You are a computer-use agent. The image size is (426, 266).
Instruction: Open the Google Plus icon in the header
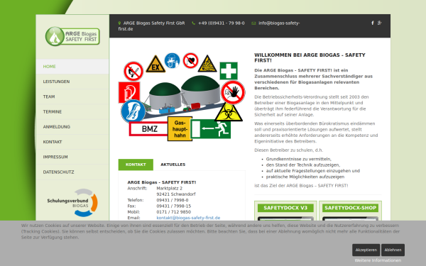click(379, 23)
